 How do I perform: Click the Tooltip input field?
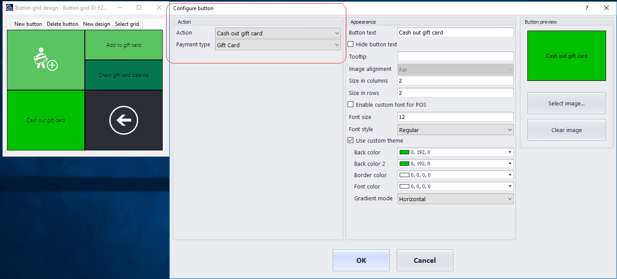(456, 56)
